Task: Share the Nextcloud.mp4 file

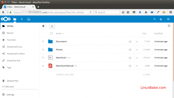Action: (130, 58)
